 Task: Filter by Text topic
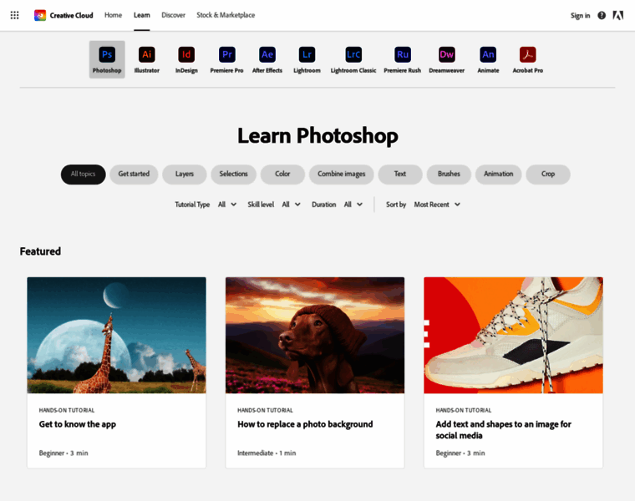pyautogui.click(x=400, y=174)
